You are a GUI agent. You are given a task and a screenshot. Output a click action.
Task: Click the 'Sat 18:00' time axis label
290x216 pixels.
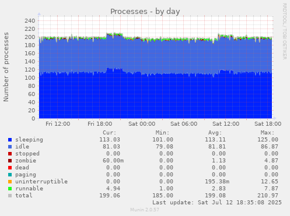[x=268, y=124]
